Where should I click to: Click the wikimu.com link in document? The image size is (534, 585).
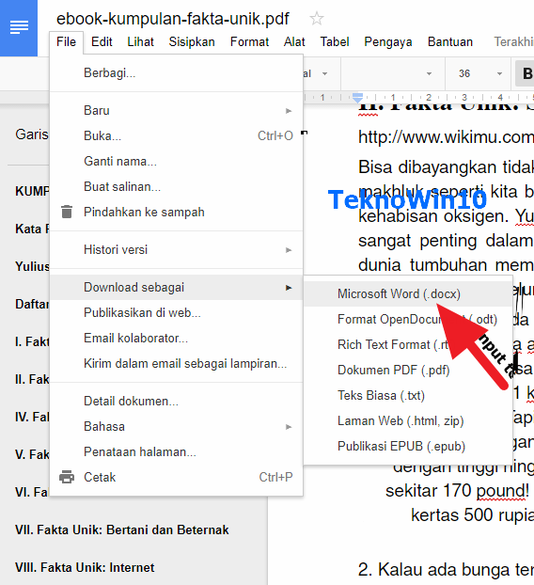click(446, 137)
